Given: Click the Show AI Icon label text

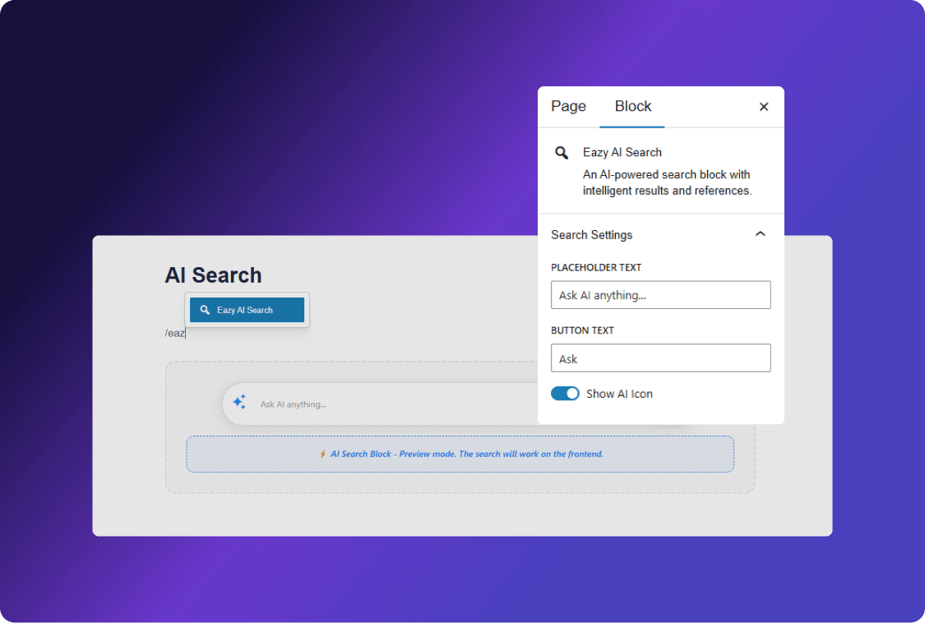Looking at the screenshot, I should [x=619, y=394].
